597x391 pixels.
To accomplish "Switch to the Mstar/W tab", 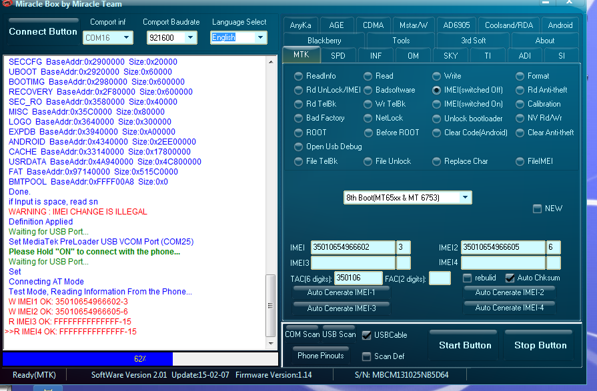I will [x=414, y=25].
